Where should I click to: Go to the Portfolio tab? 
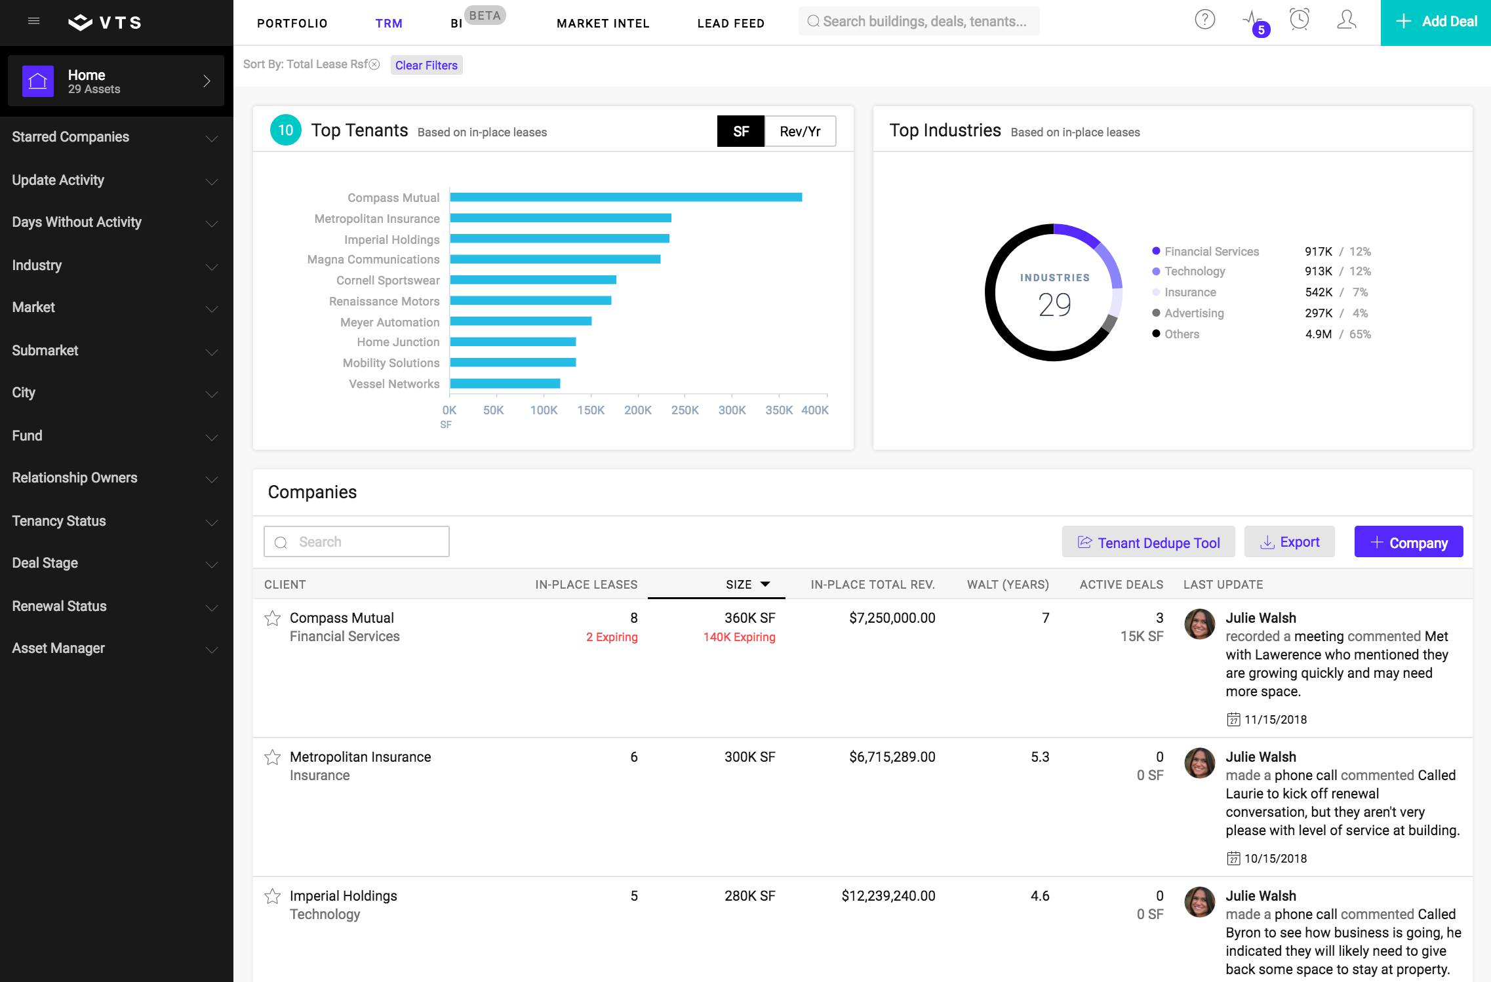(292, 23)
